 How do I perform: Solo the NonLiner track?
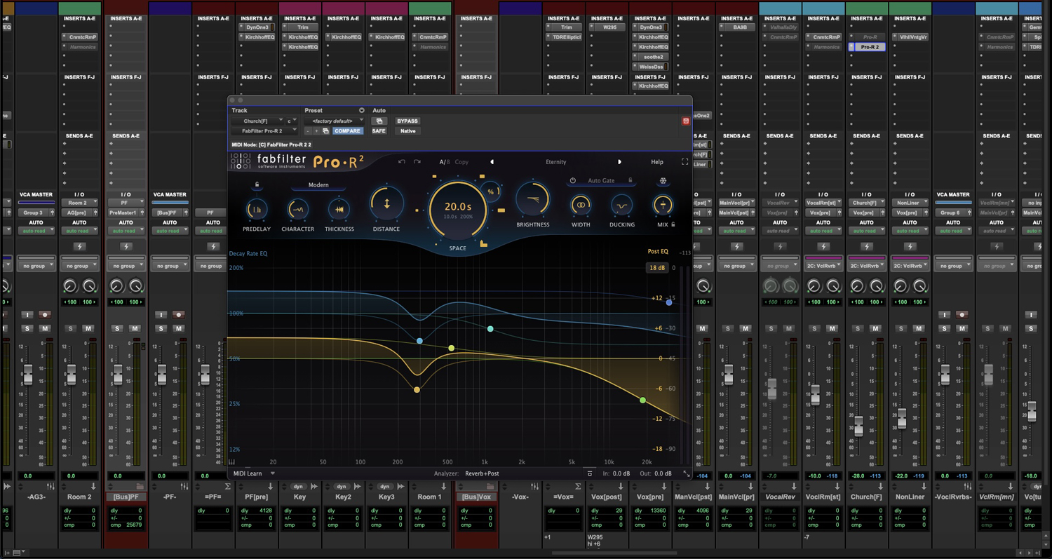tap(901, 328)
